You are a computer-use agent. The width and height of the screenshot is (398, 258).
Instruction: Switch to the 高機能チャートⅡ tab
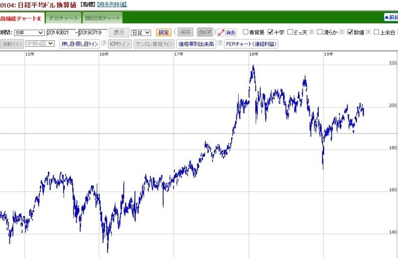21,18
